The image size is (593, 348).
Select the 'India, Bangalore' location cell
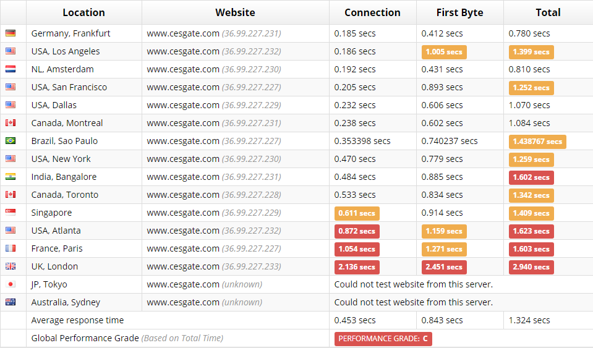[x=84, y=176]
